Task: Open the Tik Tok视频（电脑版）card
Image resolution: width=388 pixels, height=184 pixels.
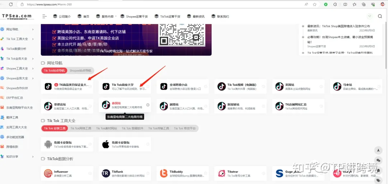Action: coord(240,86)
